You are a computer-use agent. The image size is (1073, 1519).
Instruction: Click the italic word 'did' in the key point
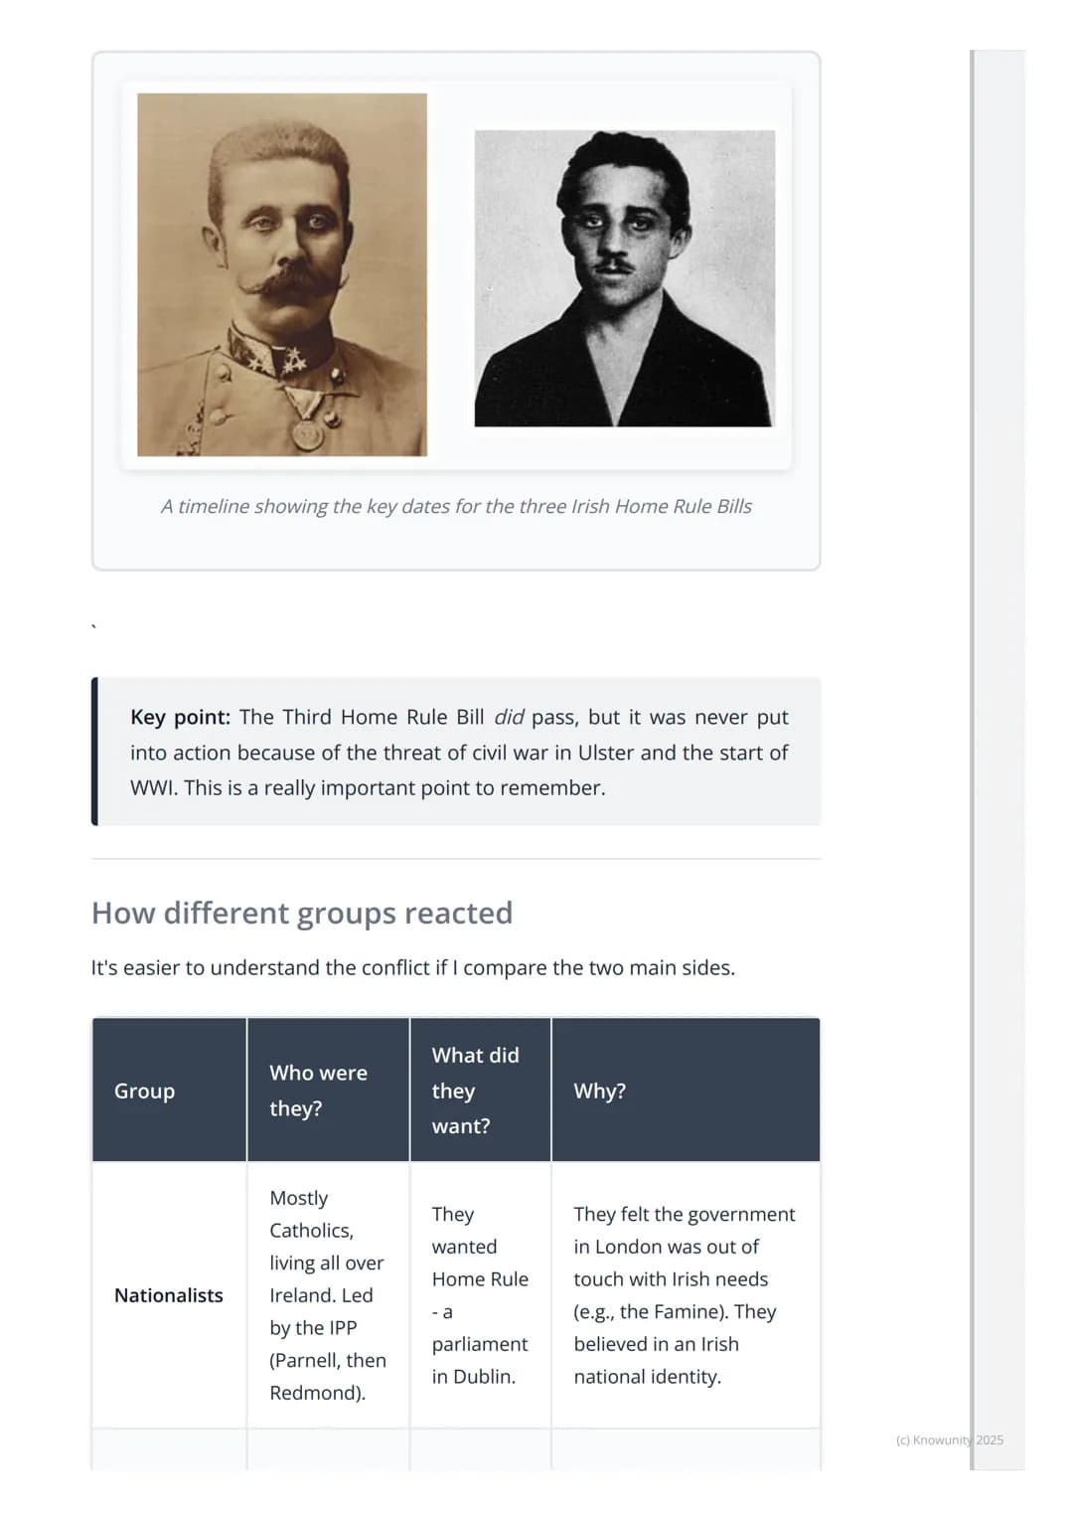509,717
